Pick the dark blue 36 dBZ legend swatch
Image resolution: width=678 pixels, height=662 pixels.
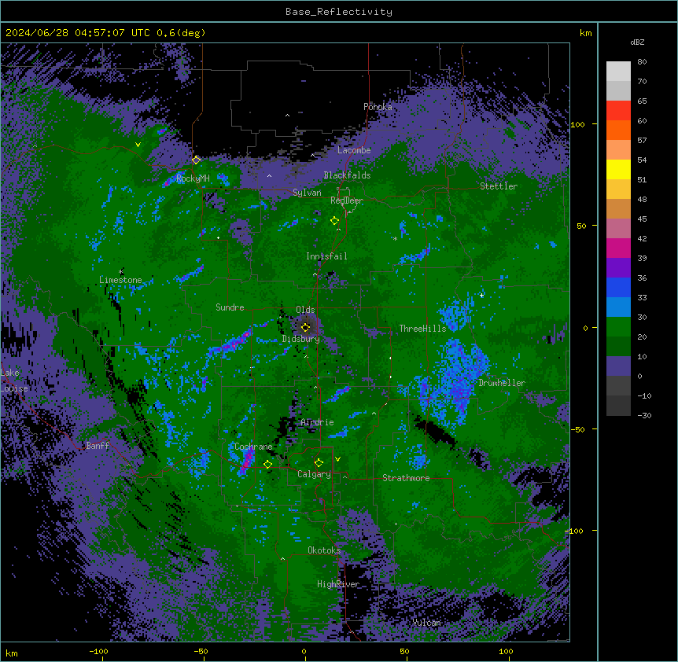click(x=618, y=287)
